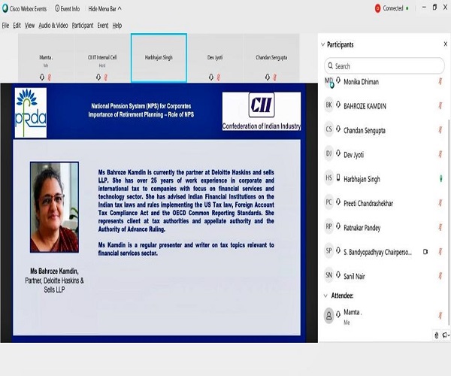Click headset icon under Chandan Sengupta thumbnail
The image size is (451, 376).
(268, 77)
